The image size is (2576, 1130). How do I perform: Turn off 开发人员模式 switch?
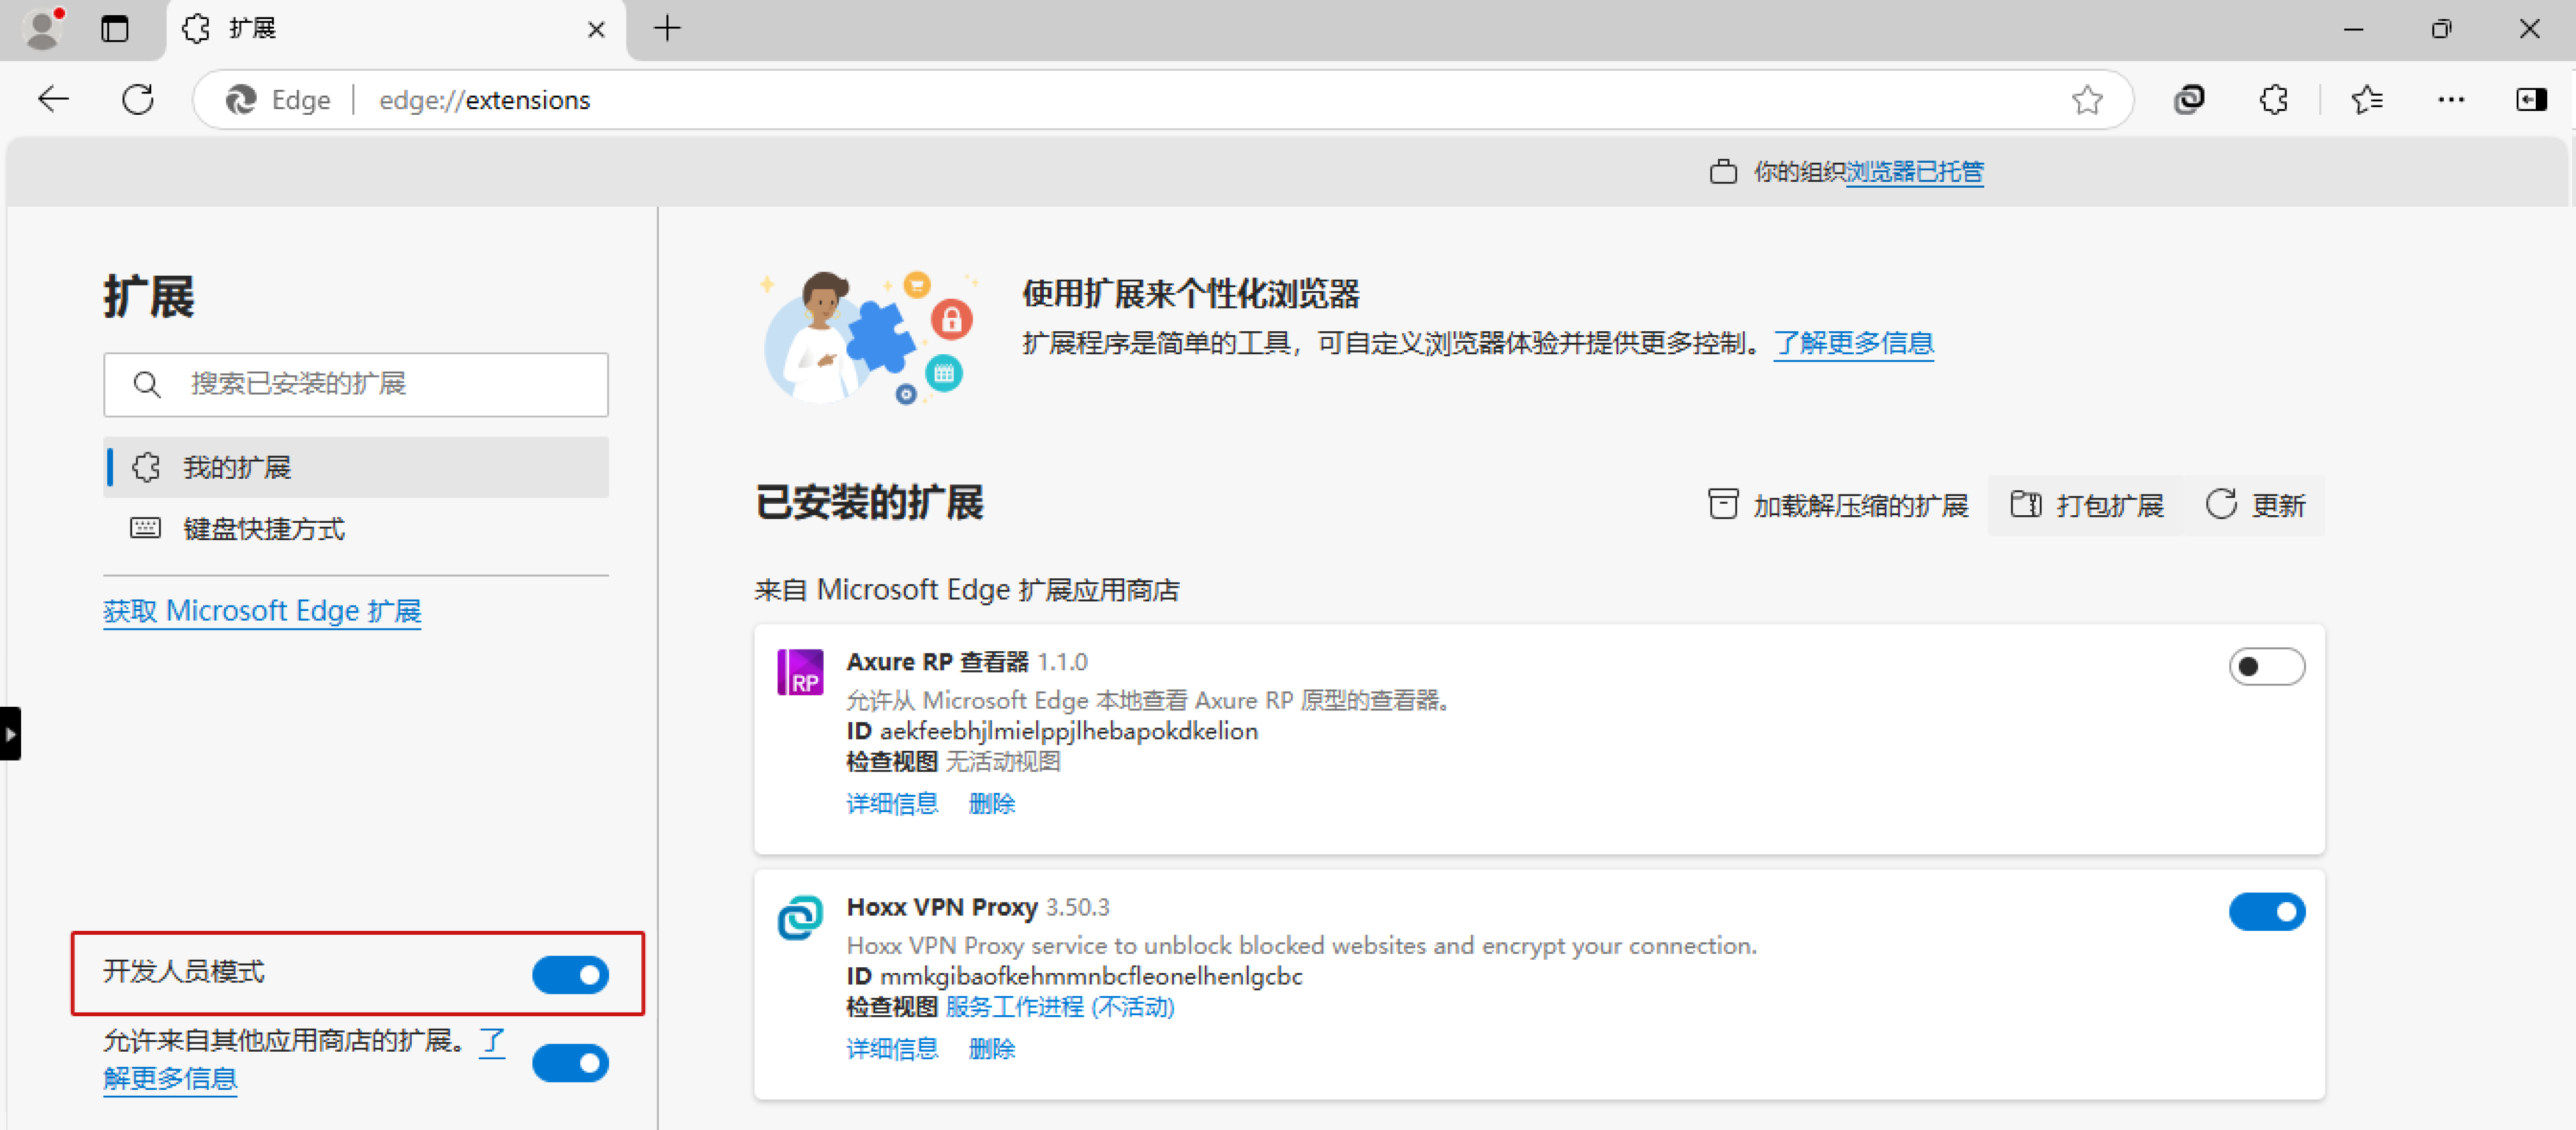point(570,974)
